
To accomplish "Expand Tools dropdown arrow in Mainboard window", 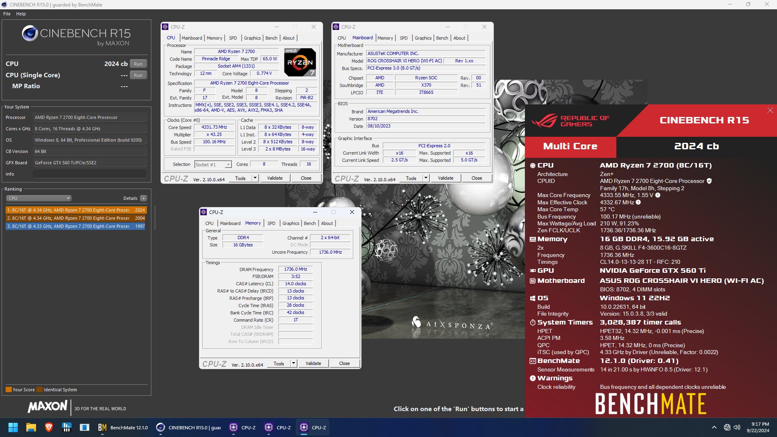I will [426, 178].
